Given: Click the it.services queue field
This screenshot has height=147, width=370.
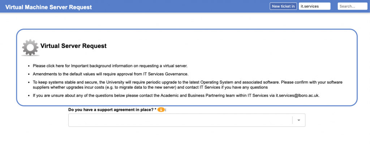Looking at the screenshot, I should point(314,6).
